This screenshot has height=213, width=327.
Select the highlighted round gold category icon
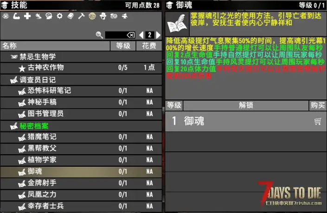(92, 16)
